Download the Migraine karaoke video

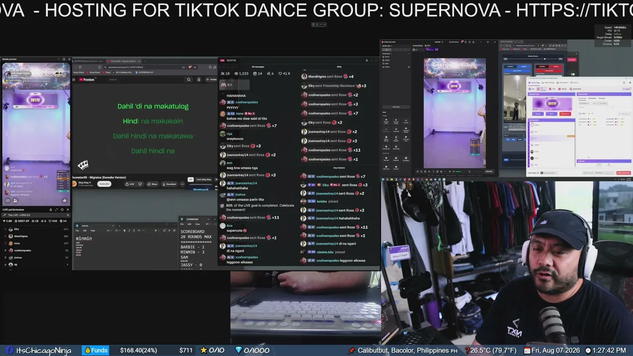point(169,184)
